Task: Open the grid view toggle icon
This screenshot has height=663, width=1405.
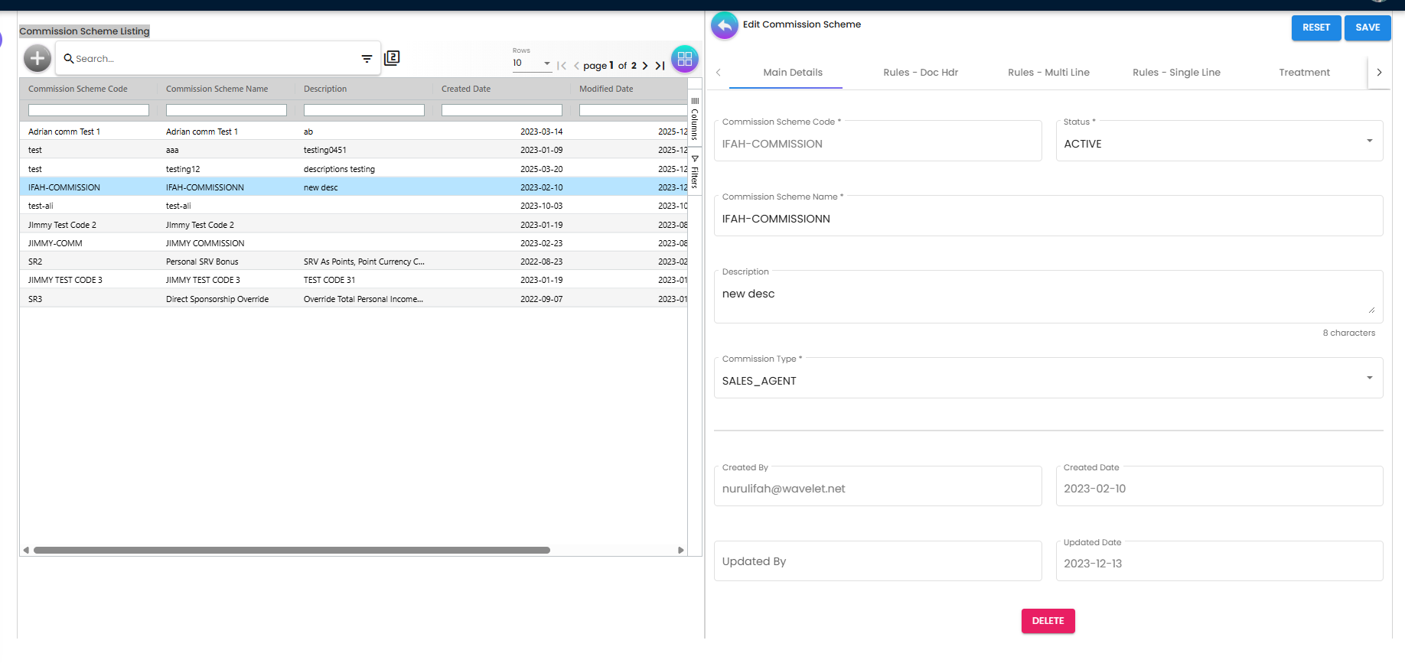Action: pyautogui.click(x=685, y=59)
